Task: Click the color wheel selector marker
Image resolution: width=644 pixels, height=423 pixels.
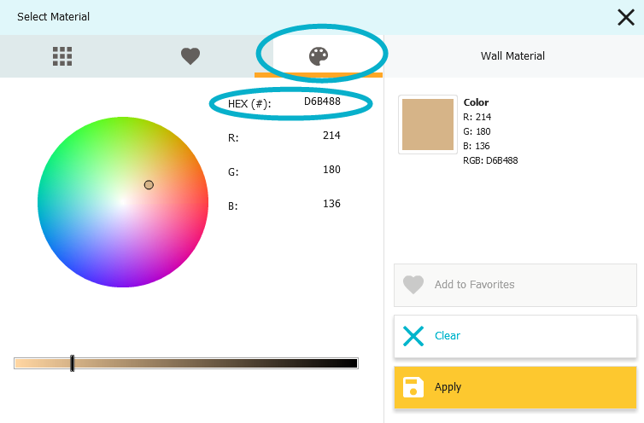Action: click(149, 185)
